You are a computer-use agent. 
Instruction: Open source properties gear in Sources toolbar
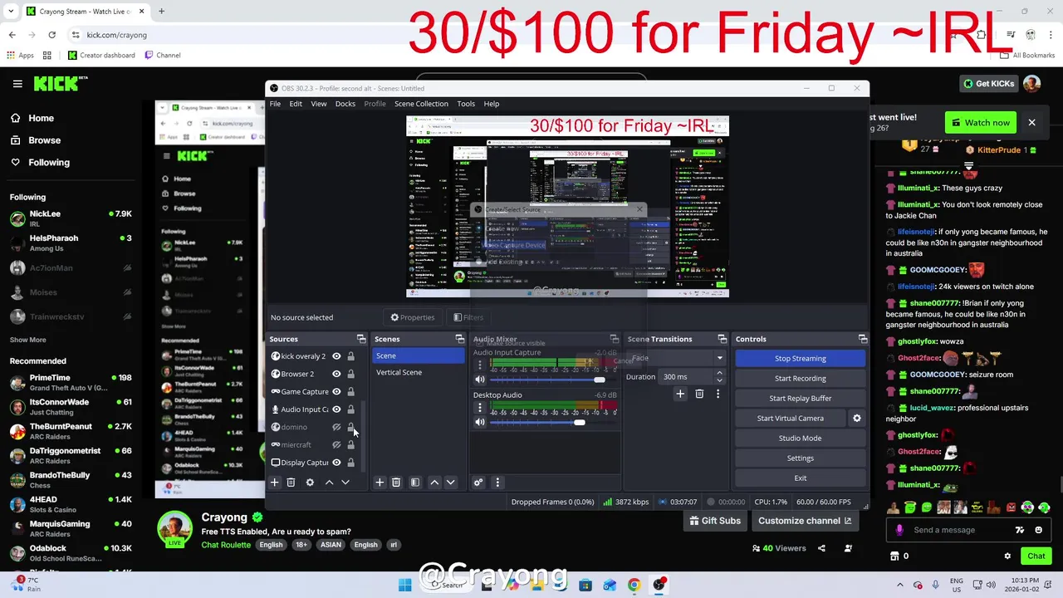[310, 482]
